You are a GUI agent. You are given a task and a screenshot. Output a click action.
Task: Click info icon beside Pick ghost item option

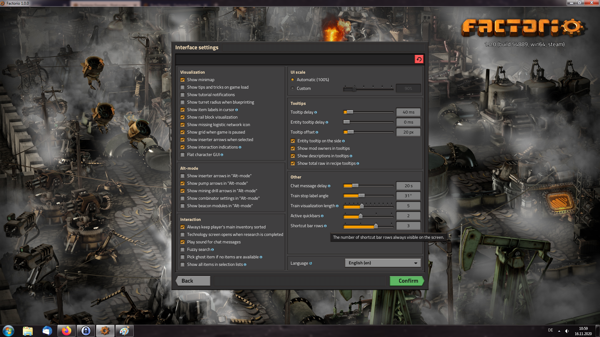click(x=261, y=257)
